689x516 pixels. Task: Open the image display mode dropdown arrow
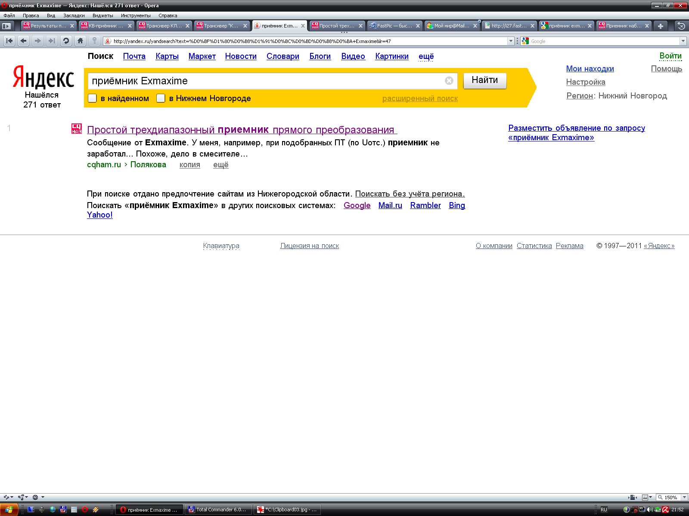pyautogui.click(x=651, y=498)
